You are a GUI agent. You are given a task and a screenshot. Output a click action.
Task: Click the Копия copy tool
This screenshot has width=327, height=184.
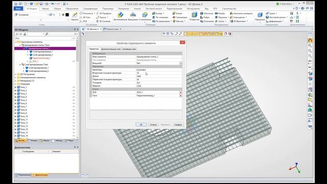coord(177,13)
